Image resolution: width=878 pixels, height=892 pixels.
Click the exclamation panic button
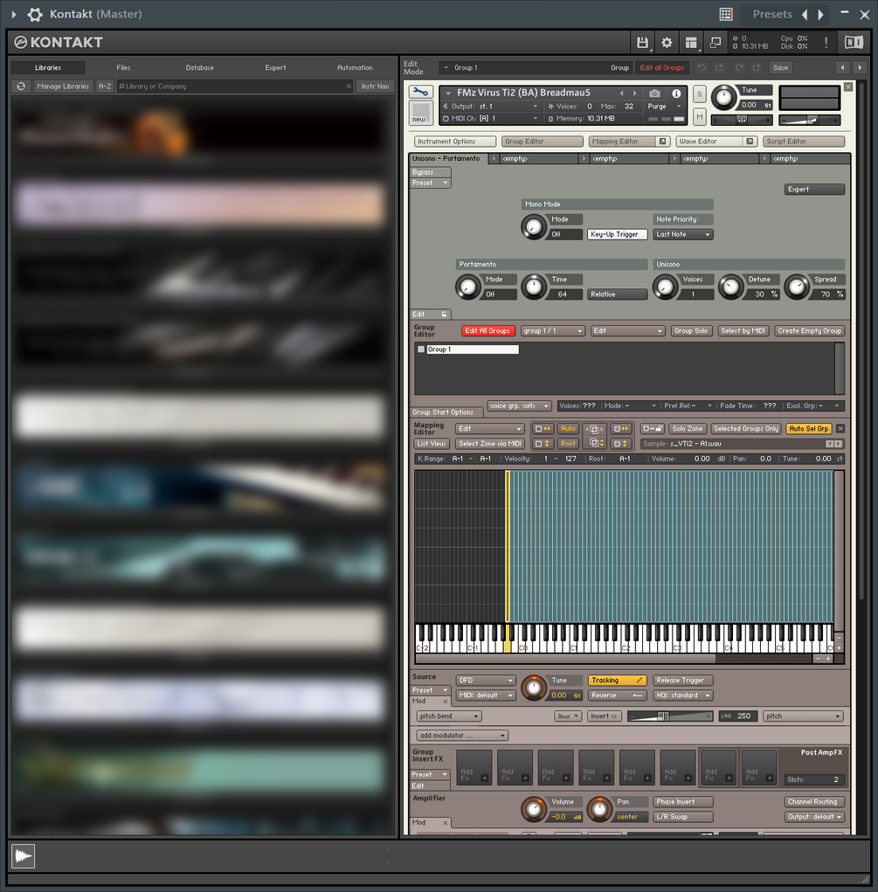pyautogui.click(x=826, y=43)
